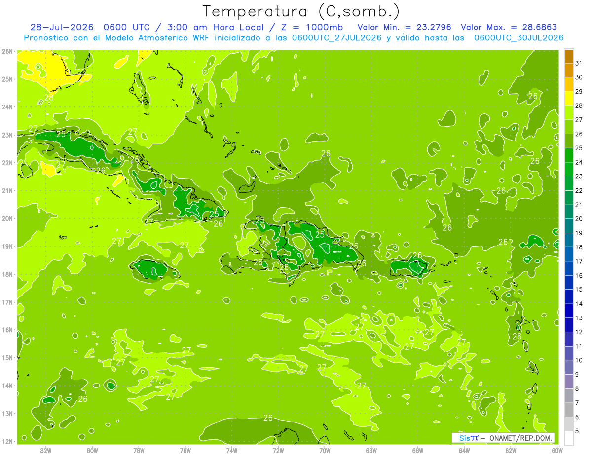592x457 pixels.
Task: Click the '78W' longitude axis label
Action: (139, 450)
